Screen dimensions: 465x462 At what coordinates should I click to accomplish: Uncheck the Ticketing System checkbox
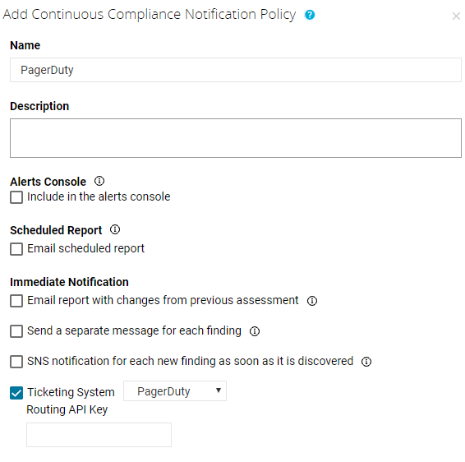(16, 393)
